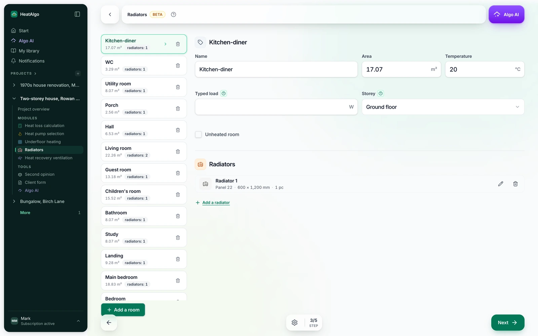Collapse the sidebar panel icon

pos(77,14)
